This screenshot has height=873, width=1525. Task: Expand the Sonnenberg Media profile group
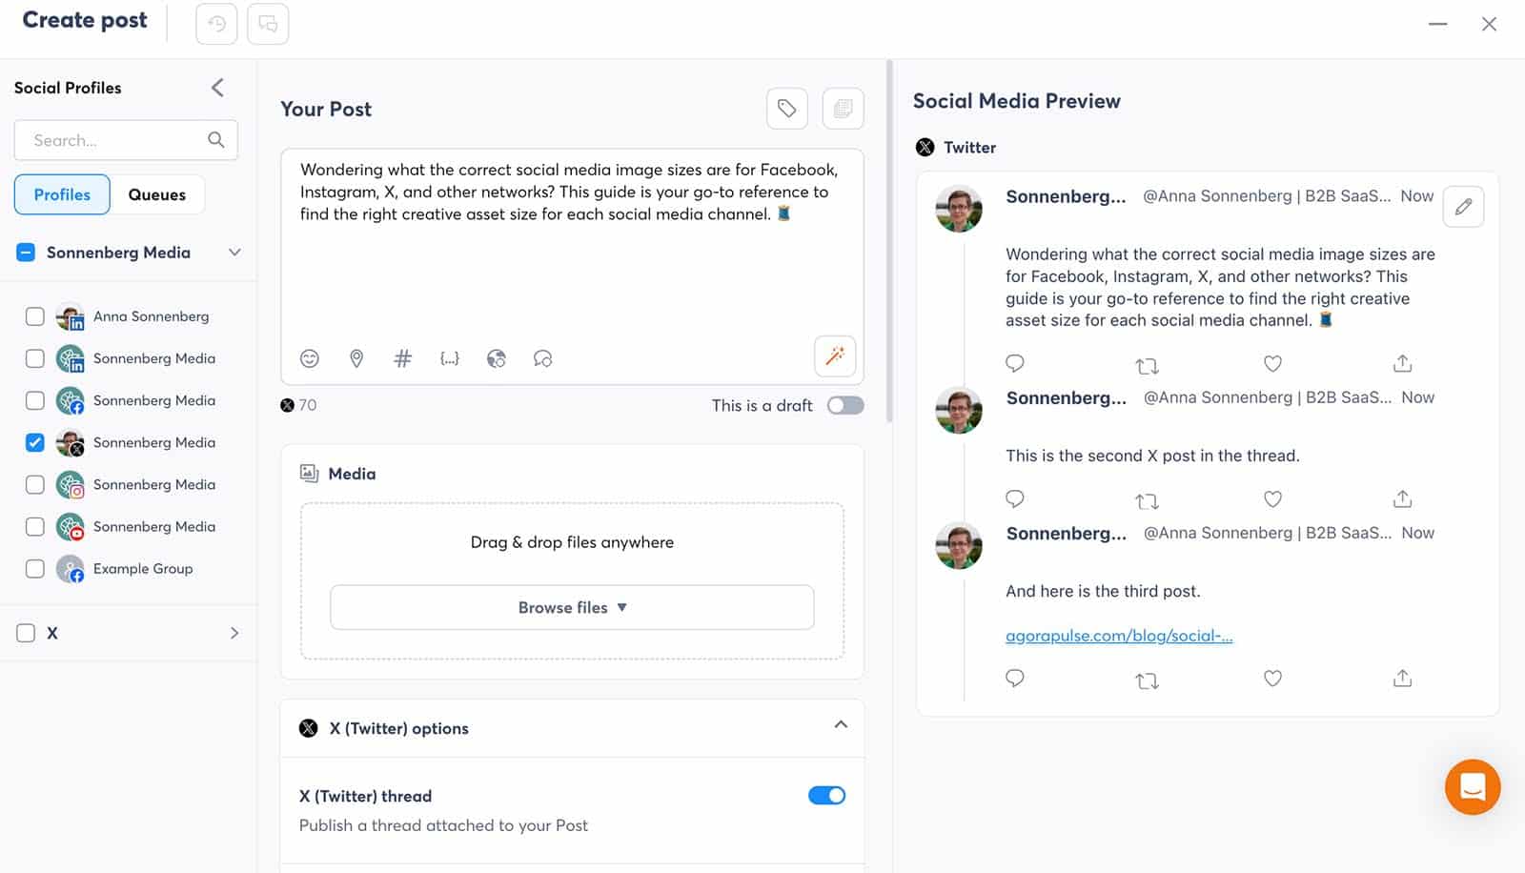(x=234, y=252)
